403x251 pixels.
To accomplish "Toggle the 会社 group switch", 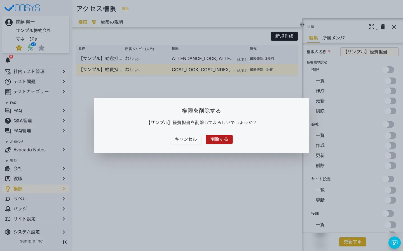I will tap(388, 124).
